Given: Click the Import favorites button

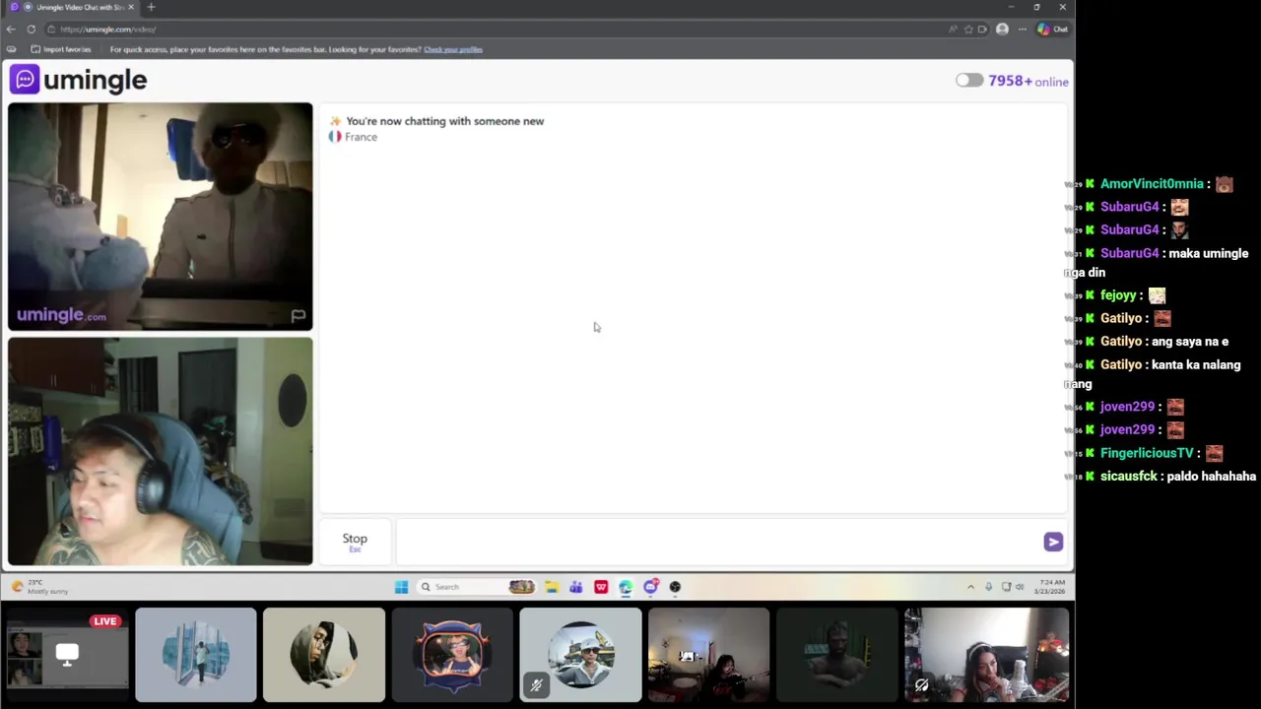Looking at the screenshot, I should (61, 49).
